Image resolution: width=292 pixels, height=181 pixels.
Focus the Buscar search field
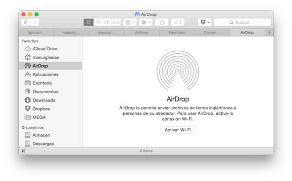[243, 22]
